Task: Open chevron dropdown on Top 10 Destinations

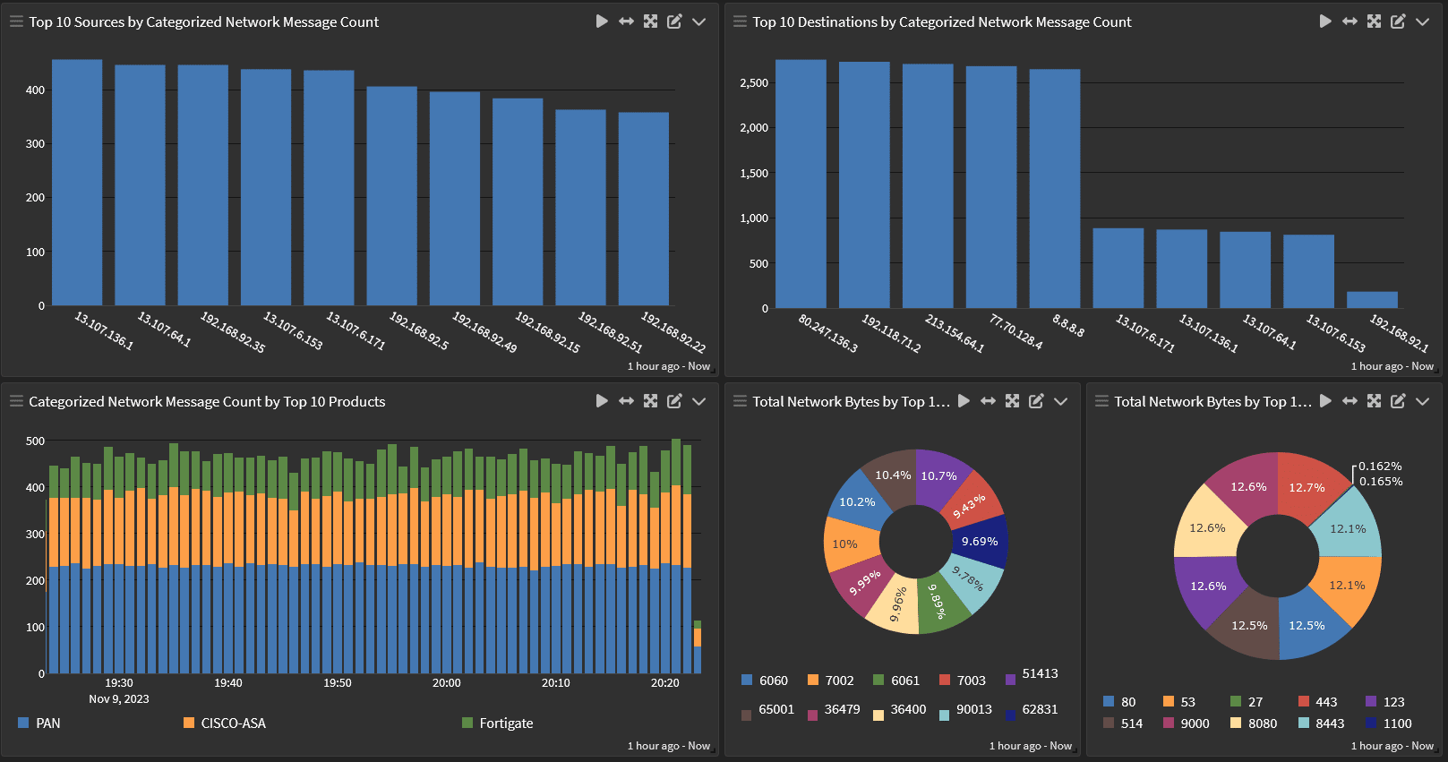Action: [1422, 21]
